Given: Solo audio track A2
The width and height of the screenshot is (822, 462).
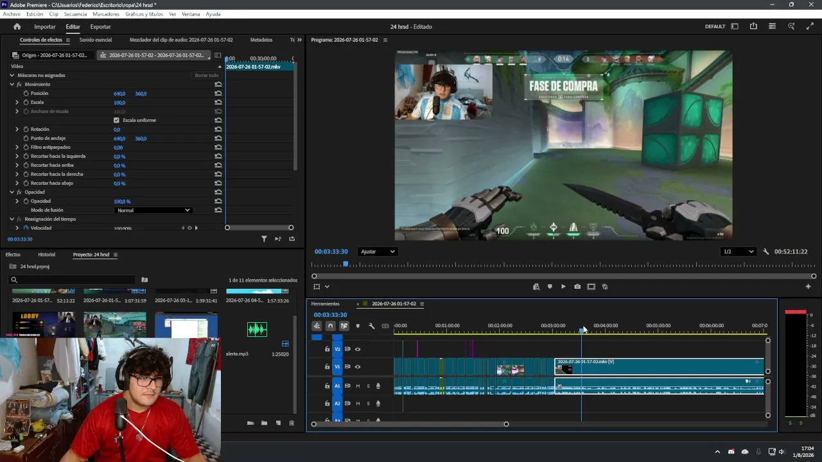Looking at the screenshot, I should click(x=368, y=404).
